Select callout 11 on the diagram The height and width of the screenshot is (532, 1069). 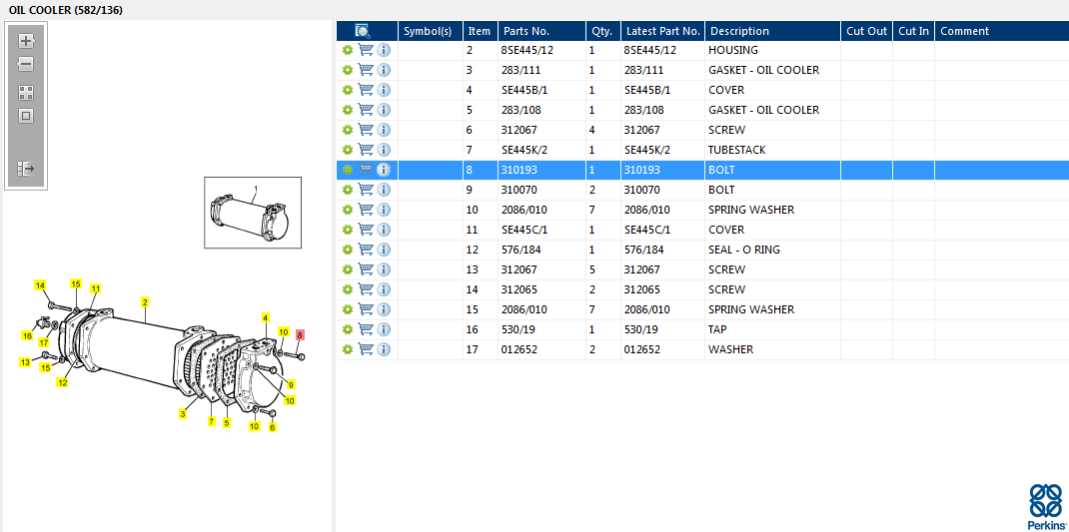[96, 288]
